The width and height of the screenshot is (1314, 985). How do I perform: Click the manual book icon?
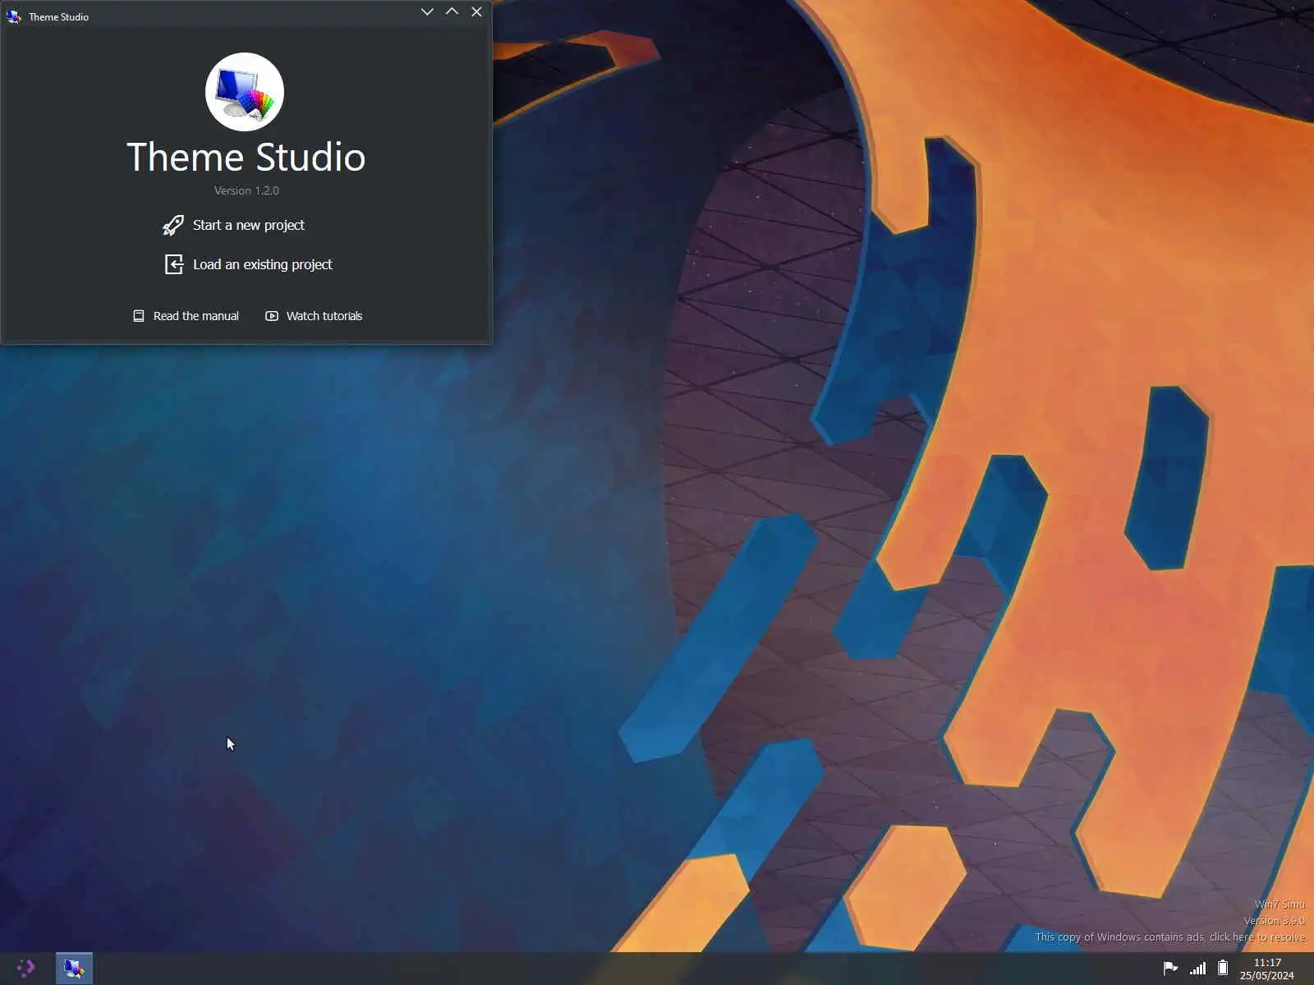point(139,316)
